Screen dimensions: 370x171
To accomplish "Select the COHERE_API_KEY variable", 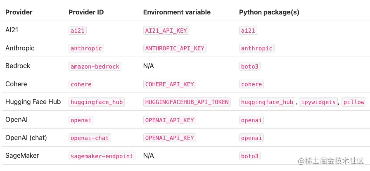I will click(x=170, y=84).
